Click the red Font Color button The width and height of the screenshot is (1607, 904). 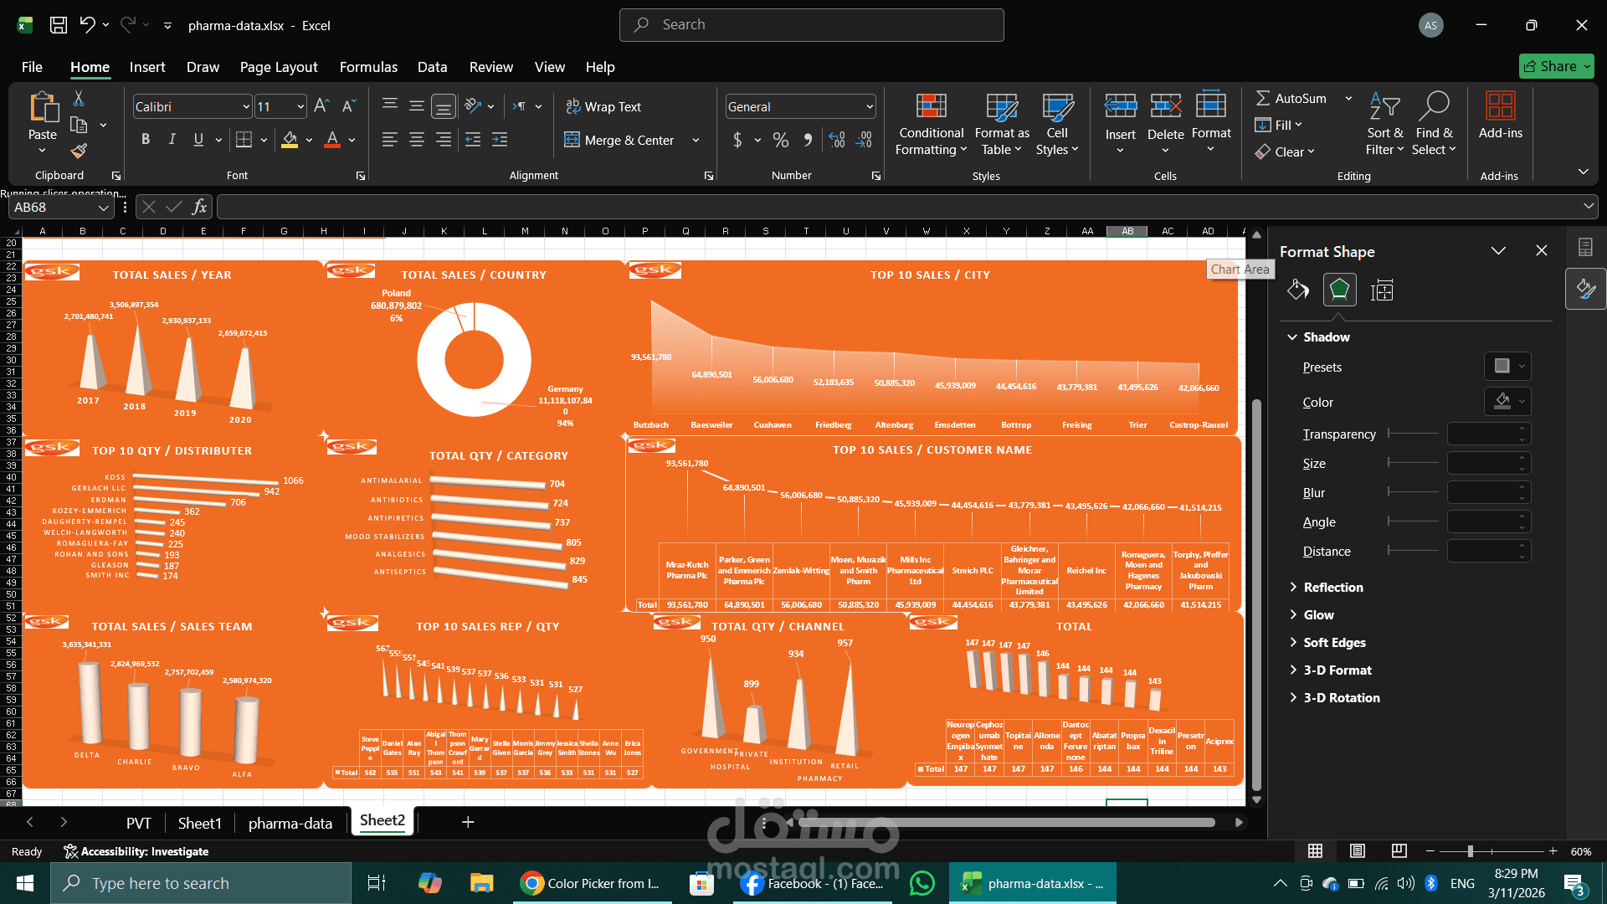[332, 140]
